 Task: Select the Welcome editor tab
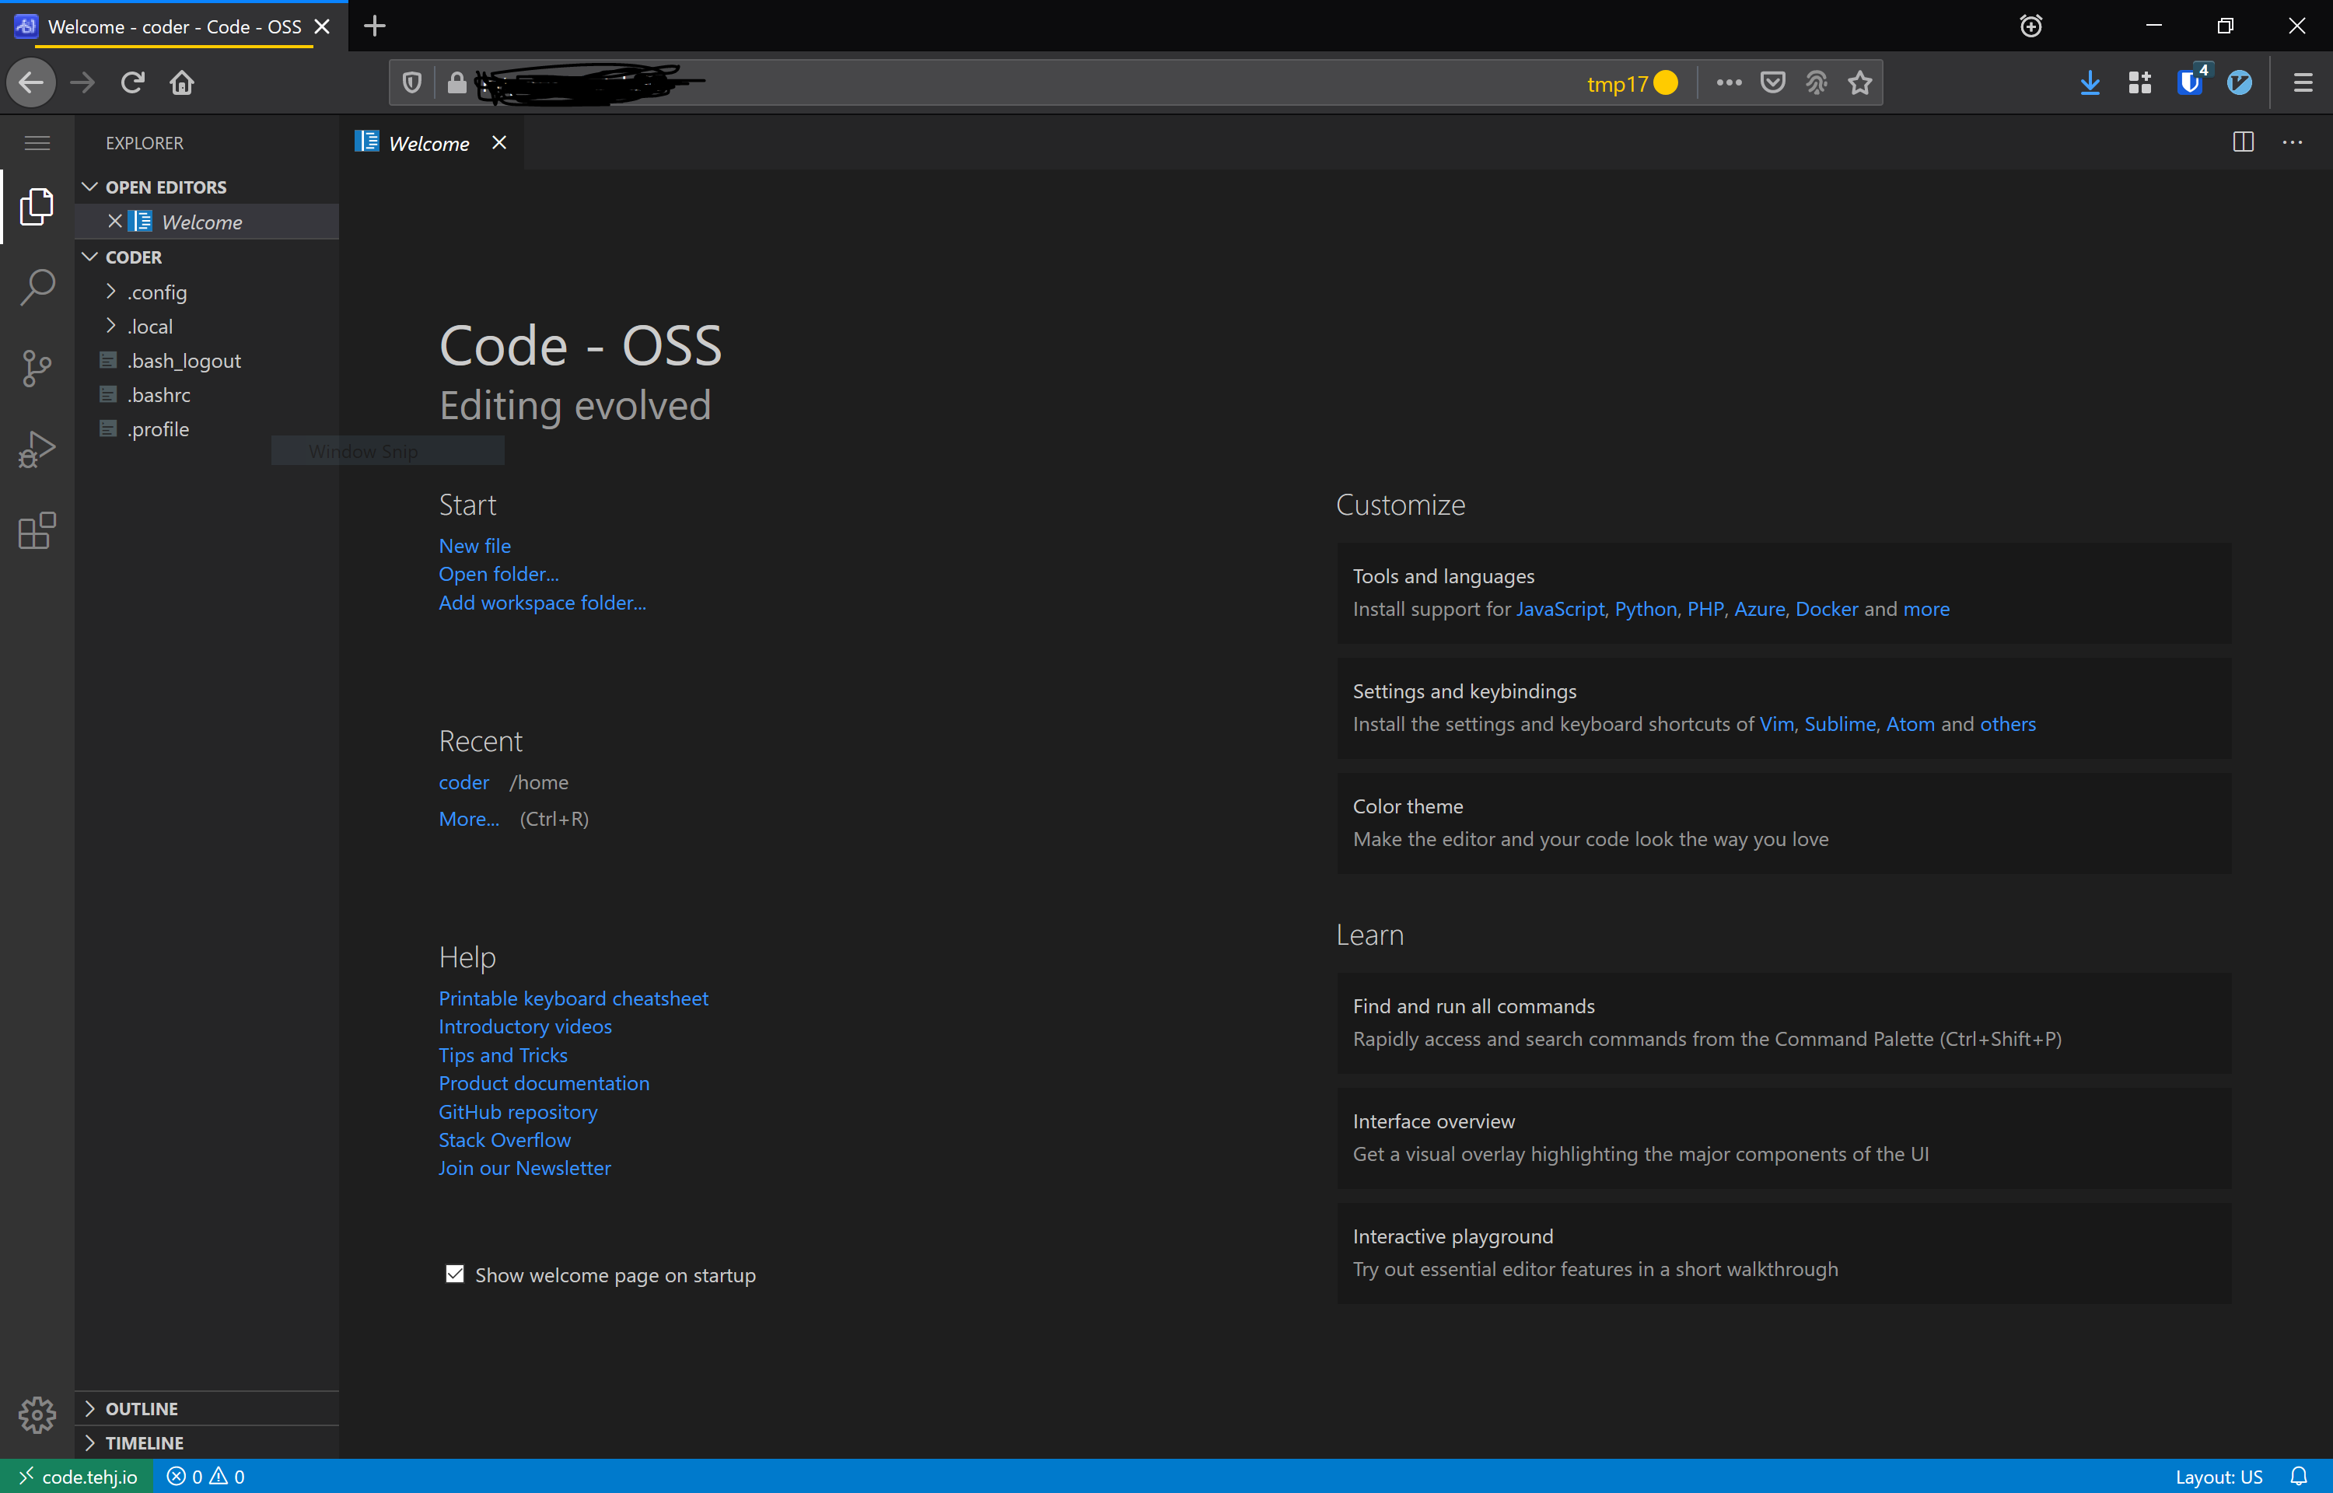[x=428, y=144]
